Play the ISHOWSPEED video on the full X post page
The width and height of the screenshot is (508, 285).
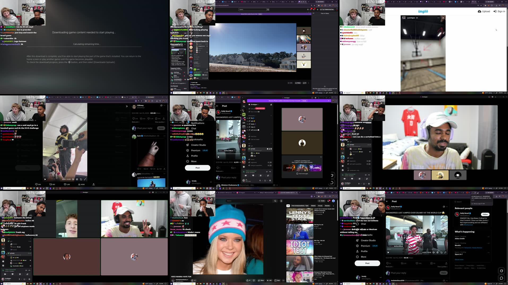coord(388,252)
